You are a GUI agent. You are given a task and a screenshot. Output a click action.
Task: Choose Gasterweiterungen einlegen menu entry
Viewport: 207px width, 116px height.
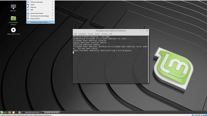pyautogui.click(x=40, y=22)
